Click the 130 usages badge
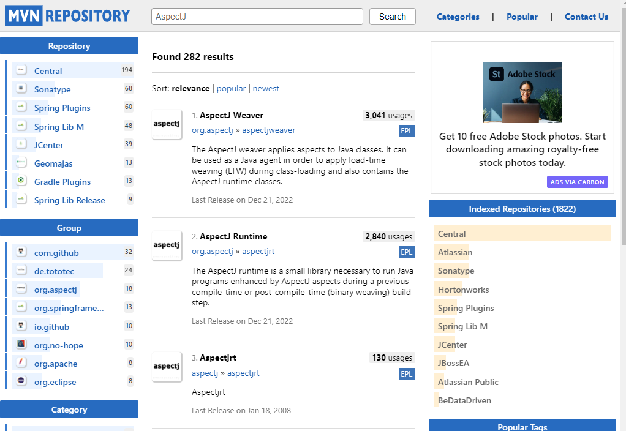Screen dimensions: 626x431 tap(392, 358)
